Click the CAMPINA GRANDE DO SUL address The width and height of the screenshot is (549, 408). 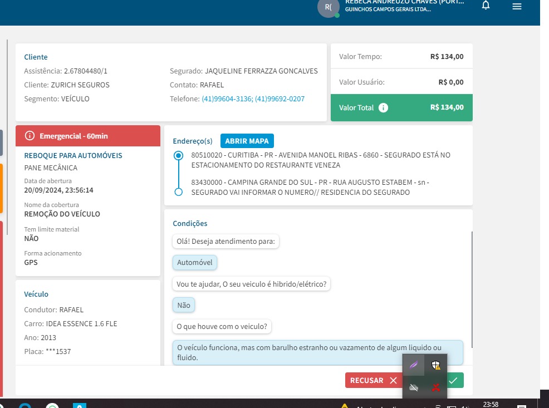point(310,187)
